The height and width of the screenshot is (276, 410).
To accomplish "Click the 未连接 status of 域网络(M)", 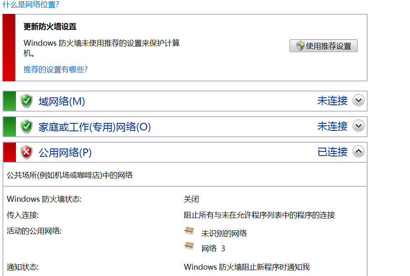I will [332, 101].
